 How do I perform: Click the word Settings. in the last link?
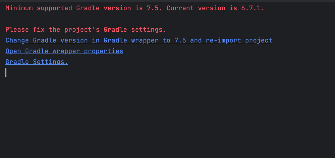click(51, 62)
